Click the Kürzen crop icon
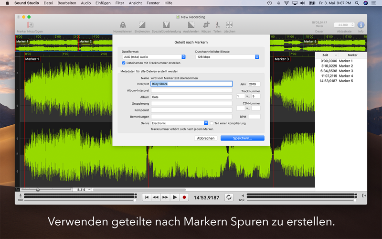 click(206, 25)
